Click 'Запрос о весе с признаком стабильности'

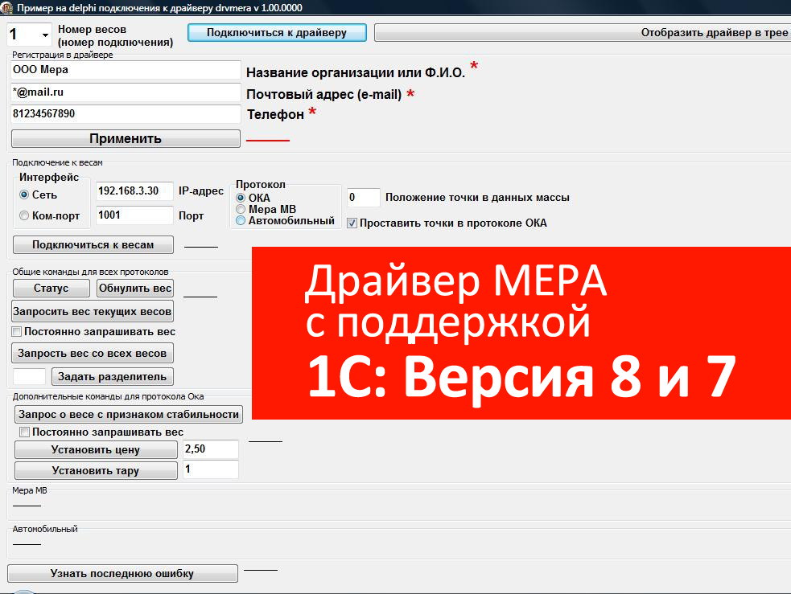click(129, 414)
